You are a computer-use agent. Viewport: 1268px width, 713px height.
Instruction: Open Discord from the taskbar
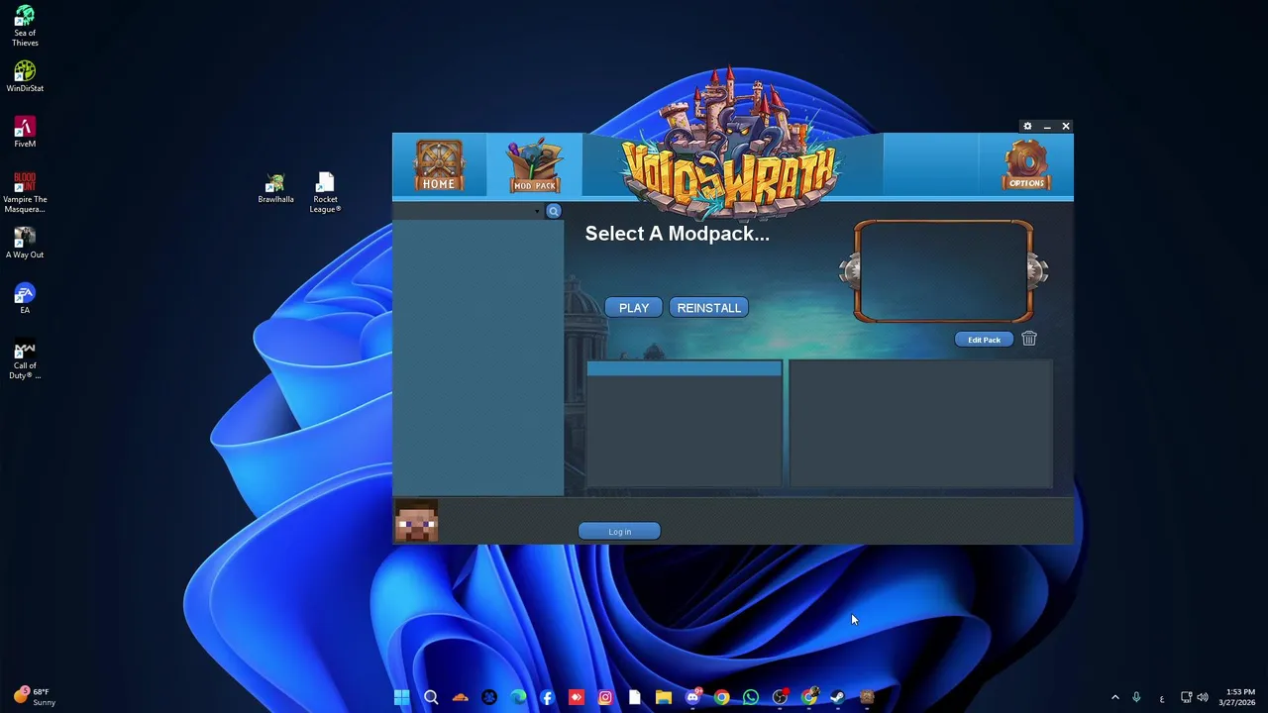[x=692, y=698]
